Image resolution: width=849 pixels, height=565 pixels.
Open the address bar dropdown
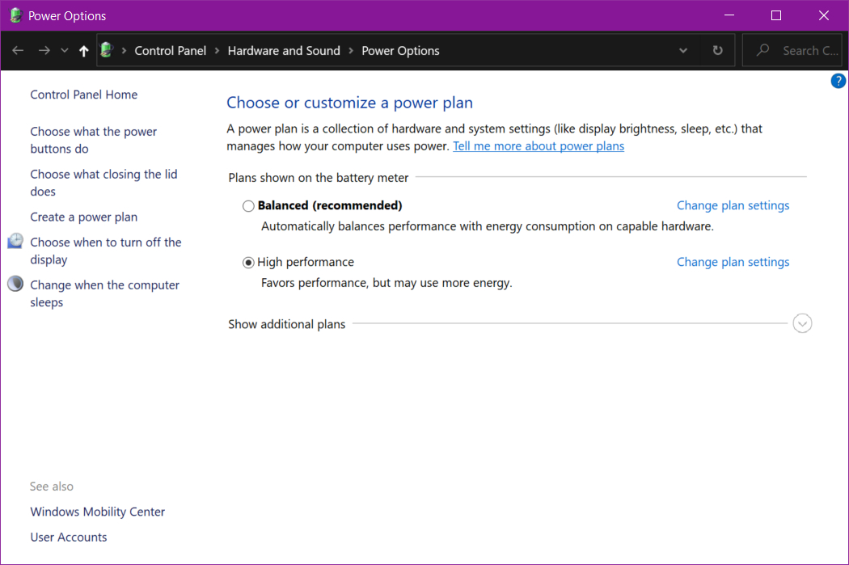coord(683,50)
